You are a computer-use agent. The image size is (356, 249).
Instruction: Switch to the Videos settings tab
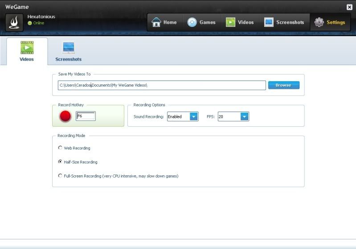click(x=27, y=51)
